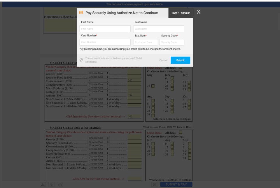This screenshot has width=280, height=188.
Task: Close the payment dialog with X
Action: (198, 12)
